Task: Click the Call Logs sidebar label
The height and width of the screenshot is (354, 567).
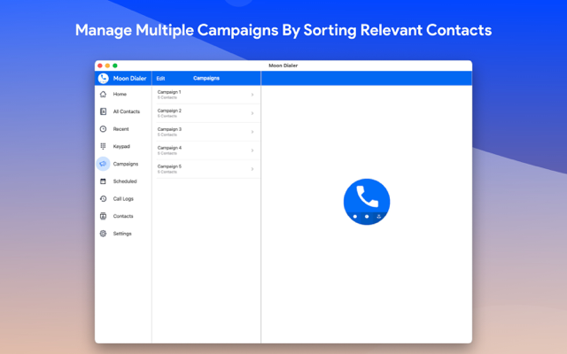Action: click(x=123, y=199)
